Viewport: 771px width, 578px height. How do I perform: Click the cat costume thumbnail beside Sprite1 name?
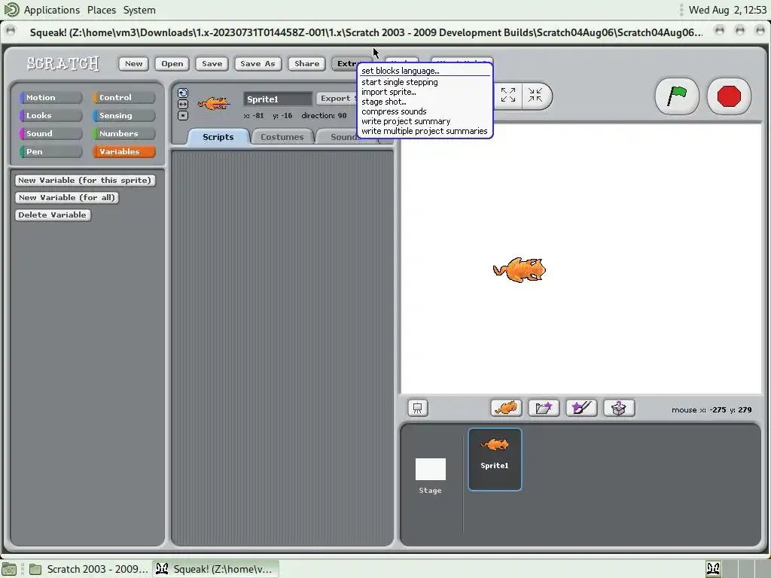214,103
